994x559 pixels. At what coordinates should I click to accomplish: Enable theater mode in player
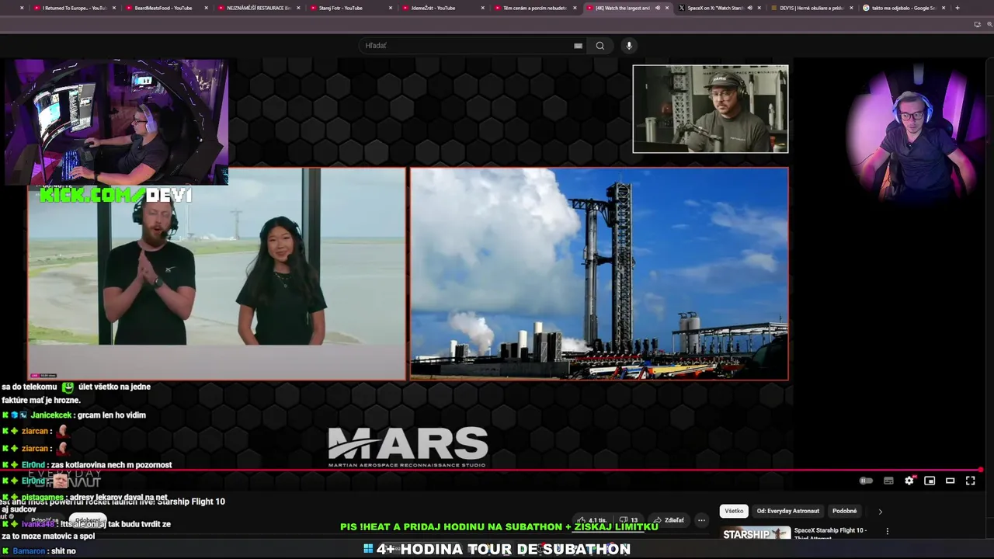950,481
